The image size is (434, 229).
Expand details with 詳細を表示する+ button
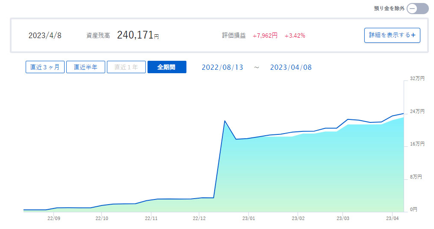tap(392, 36)
